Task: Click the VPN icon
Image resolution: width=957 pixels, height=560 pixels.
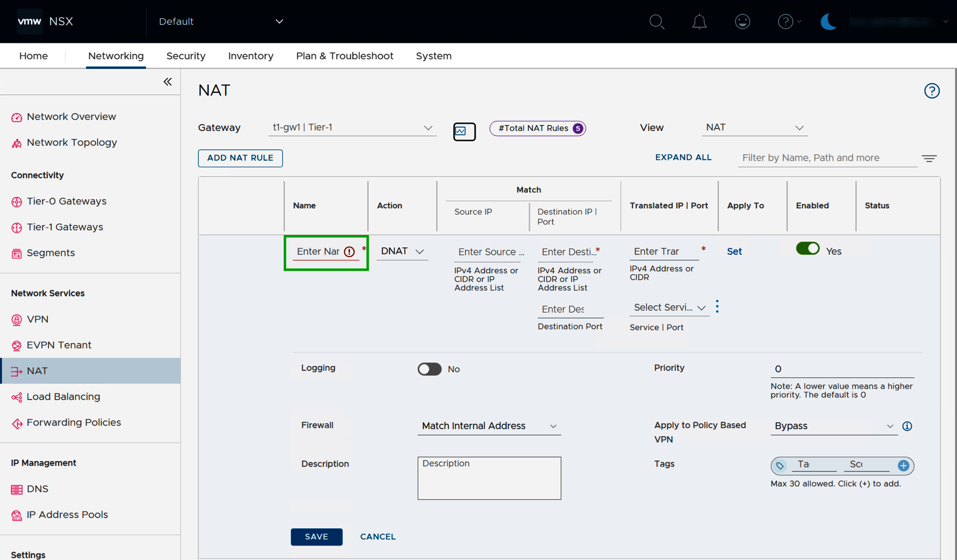Action: tap(16, 320)
